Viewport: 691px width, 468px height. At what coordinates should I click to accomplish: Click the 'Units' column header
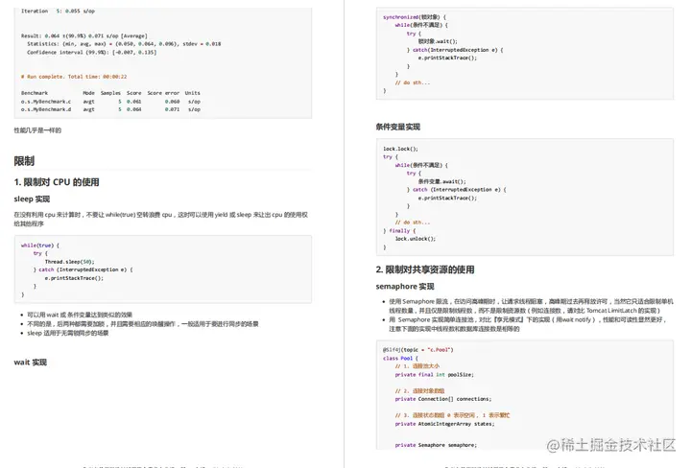[x=193, y=93]
